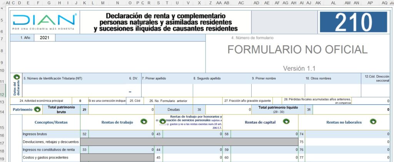The image size is (394, 162).
Task: Click the blue 210 form number badge
Action: 353,22
